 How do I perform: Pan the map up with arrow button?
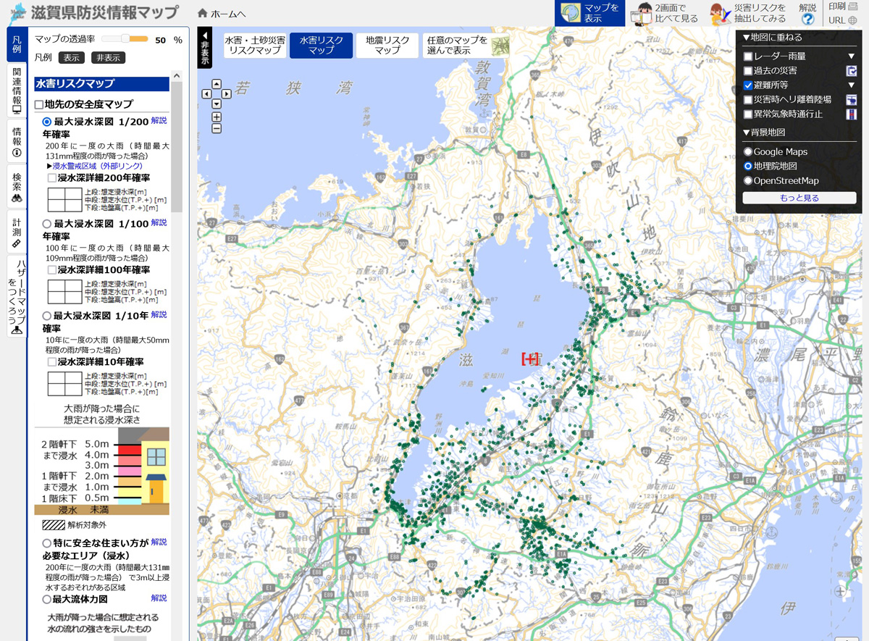tap(217, 83)
